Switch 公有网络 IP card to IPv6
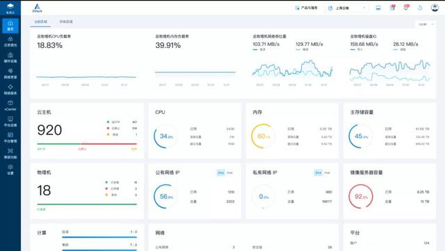The image size is (445, 251). [x=229, y=172]
